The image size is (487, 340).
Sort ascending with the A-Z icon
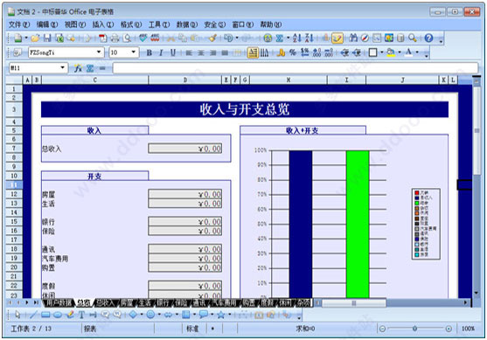[x=297, y=38]
